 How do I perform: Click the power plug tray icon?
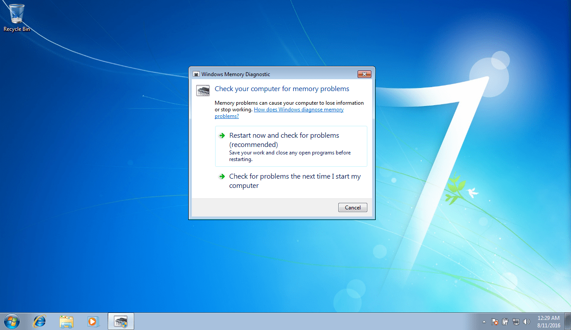point(505,322)
